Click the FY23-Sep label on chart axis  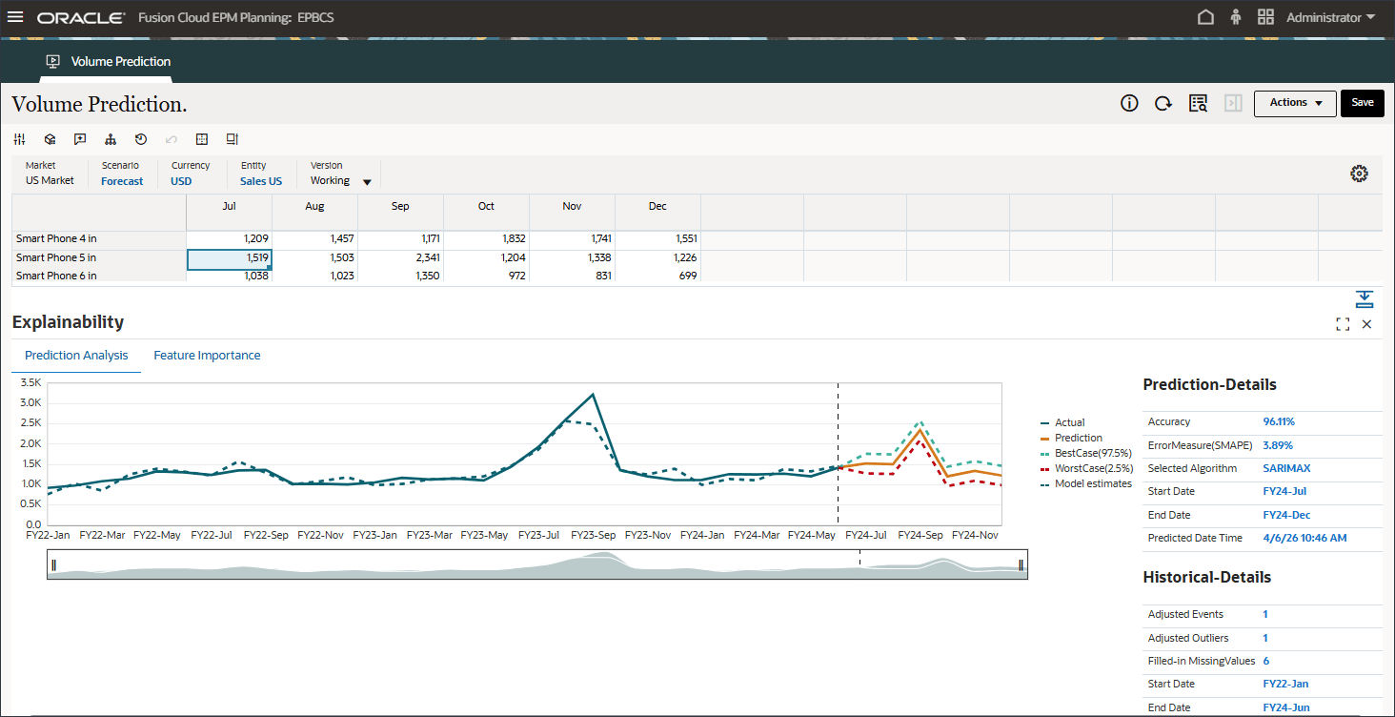(593, 536)
